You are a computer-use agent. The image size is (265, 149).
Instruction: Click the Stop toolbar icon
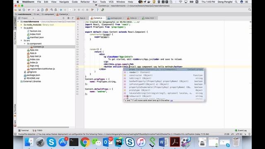coord(87,10)
